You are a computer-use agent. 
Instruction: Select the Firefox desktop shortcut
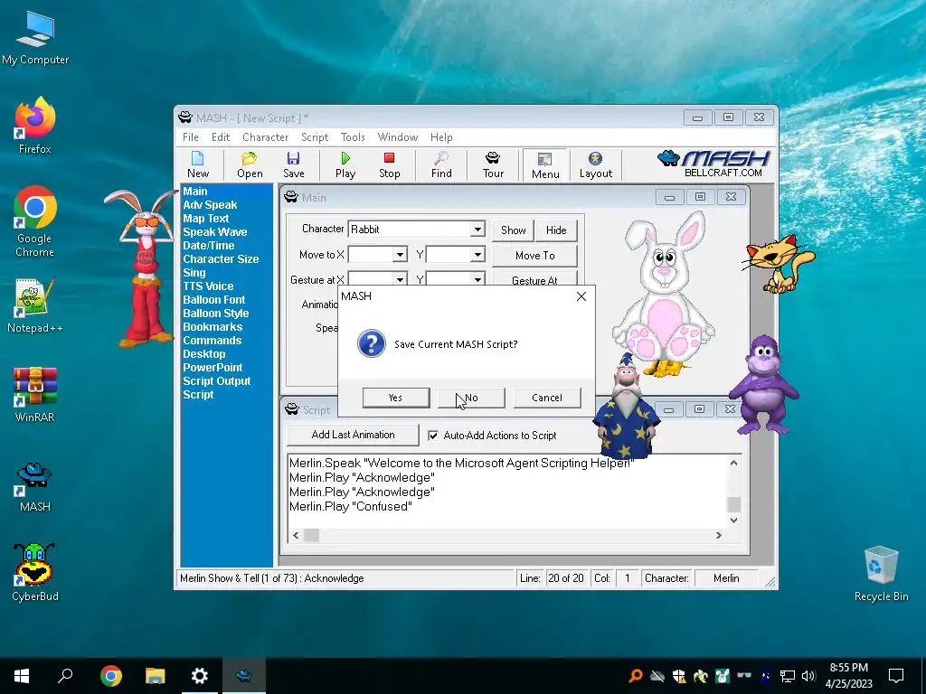pyautogui.click(x=35, y=127)
